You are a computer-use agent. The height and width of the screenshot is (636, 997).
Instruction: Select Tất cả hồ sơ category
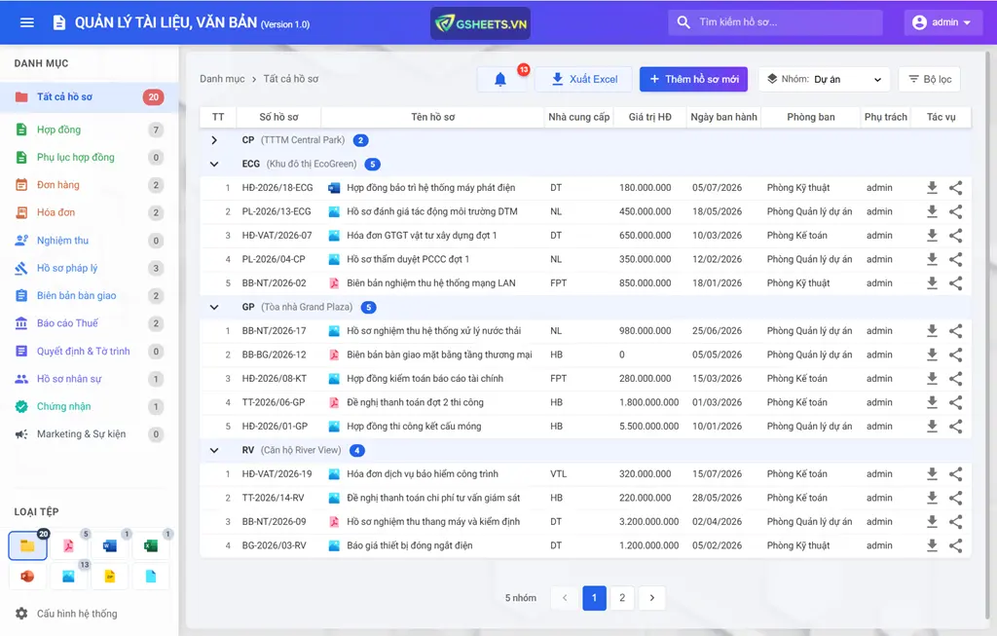(x=89, y=96)
